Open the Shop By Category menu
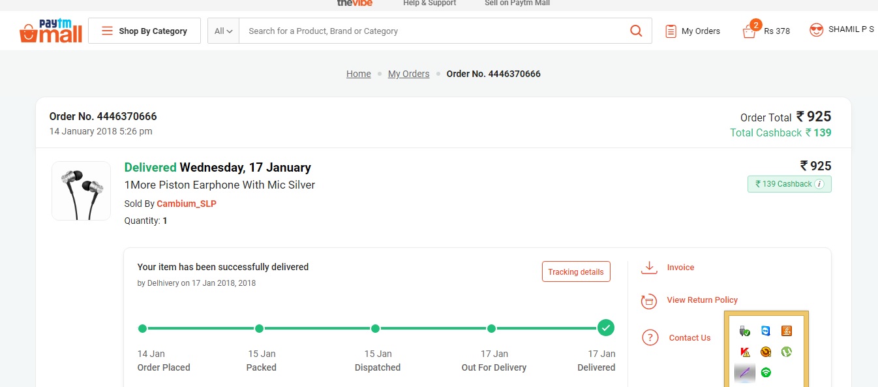Viewport: 878px width, 387px height. [x=144, y=31]
